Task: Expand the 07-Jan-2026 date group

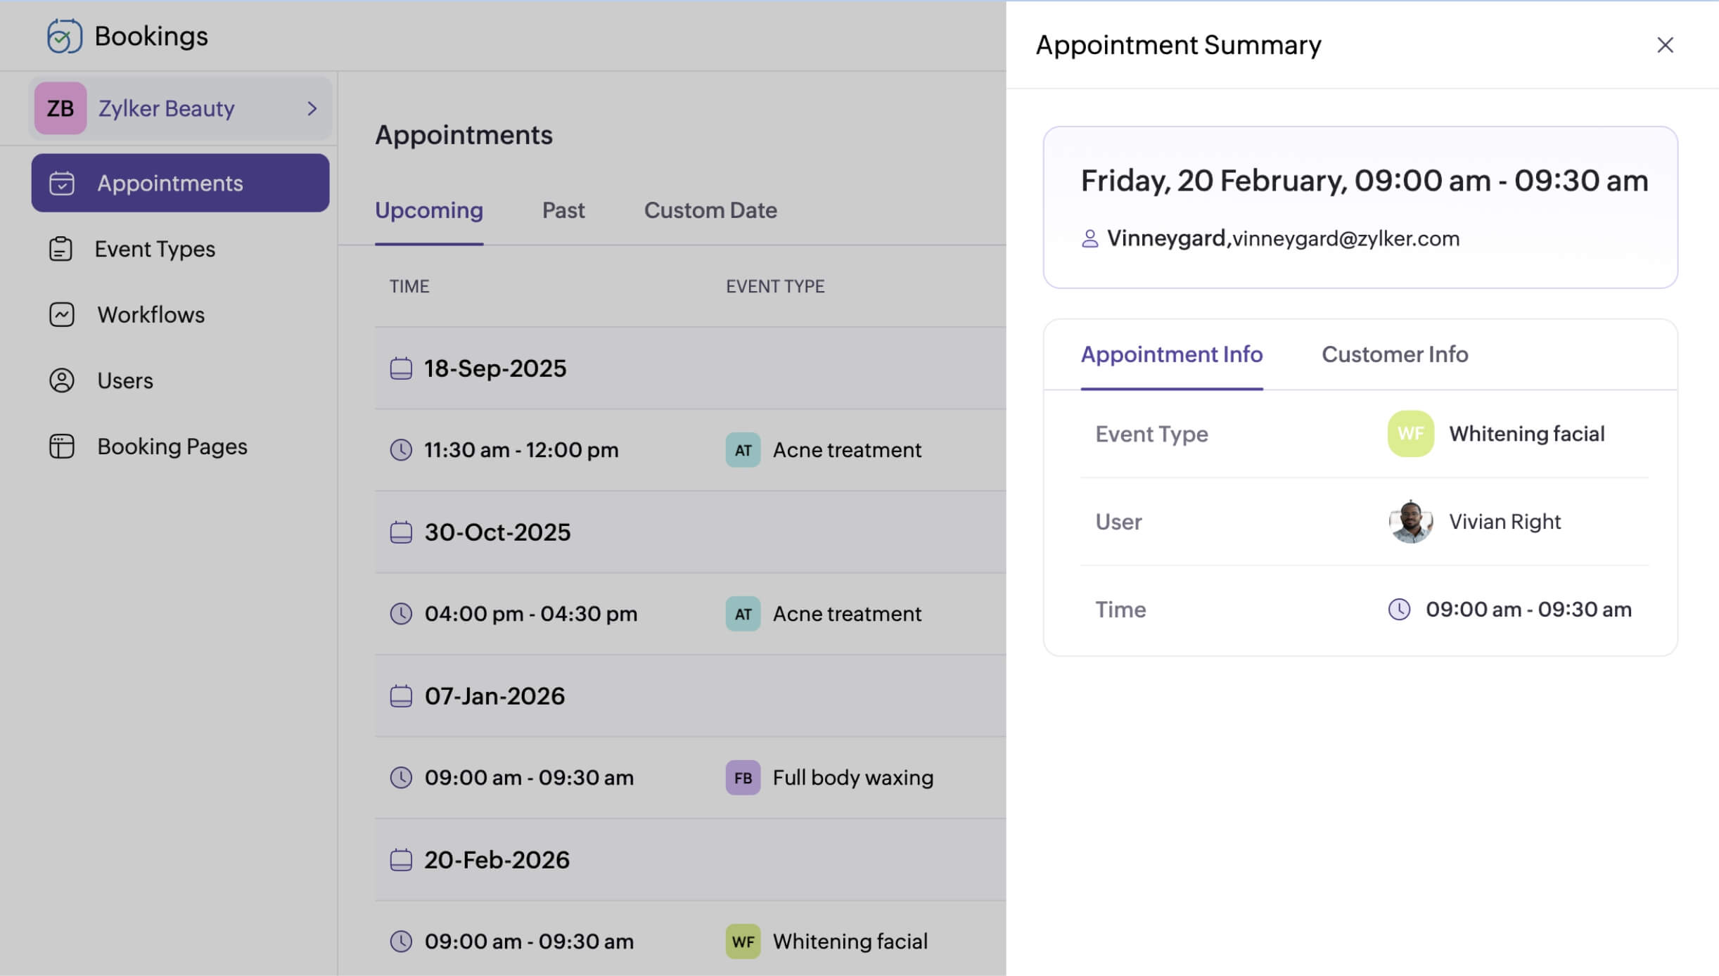Action: pos(494,695)
